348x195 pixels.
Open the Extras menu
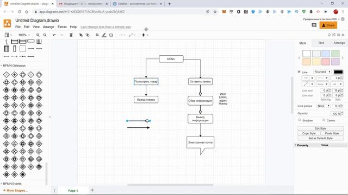(62, 27)
